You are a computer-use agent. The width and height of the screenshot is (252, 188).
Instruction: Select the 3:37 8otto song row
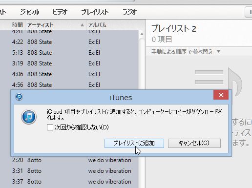pyautogui.click(x=69, y=182)
